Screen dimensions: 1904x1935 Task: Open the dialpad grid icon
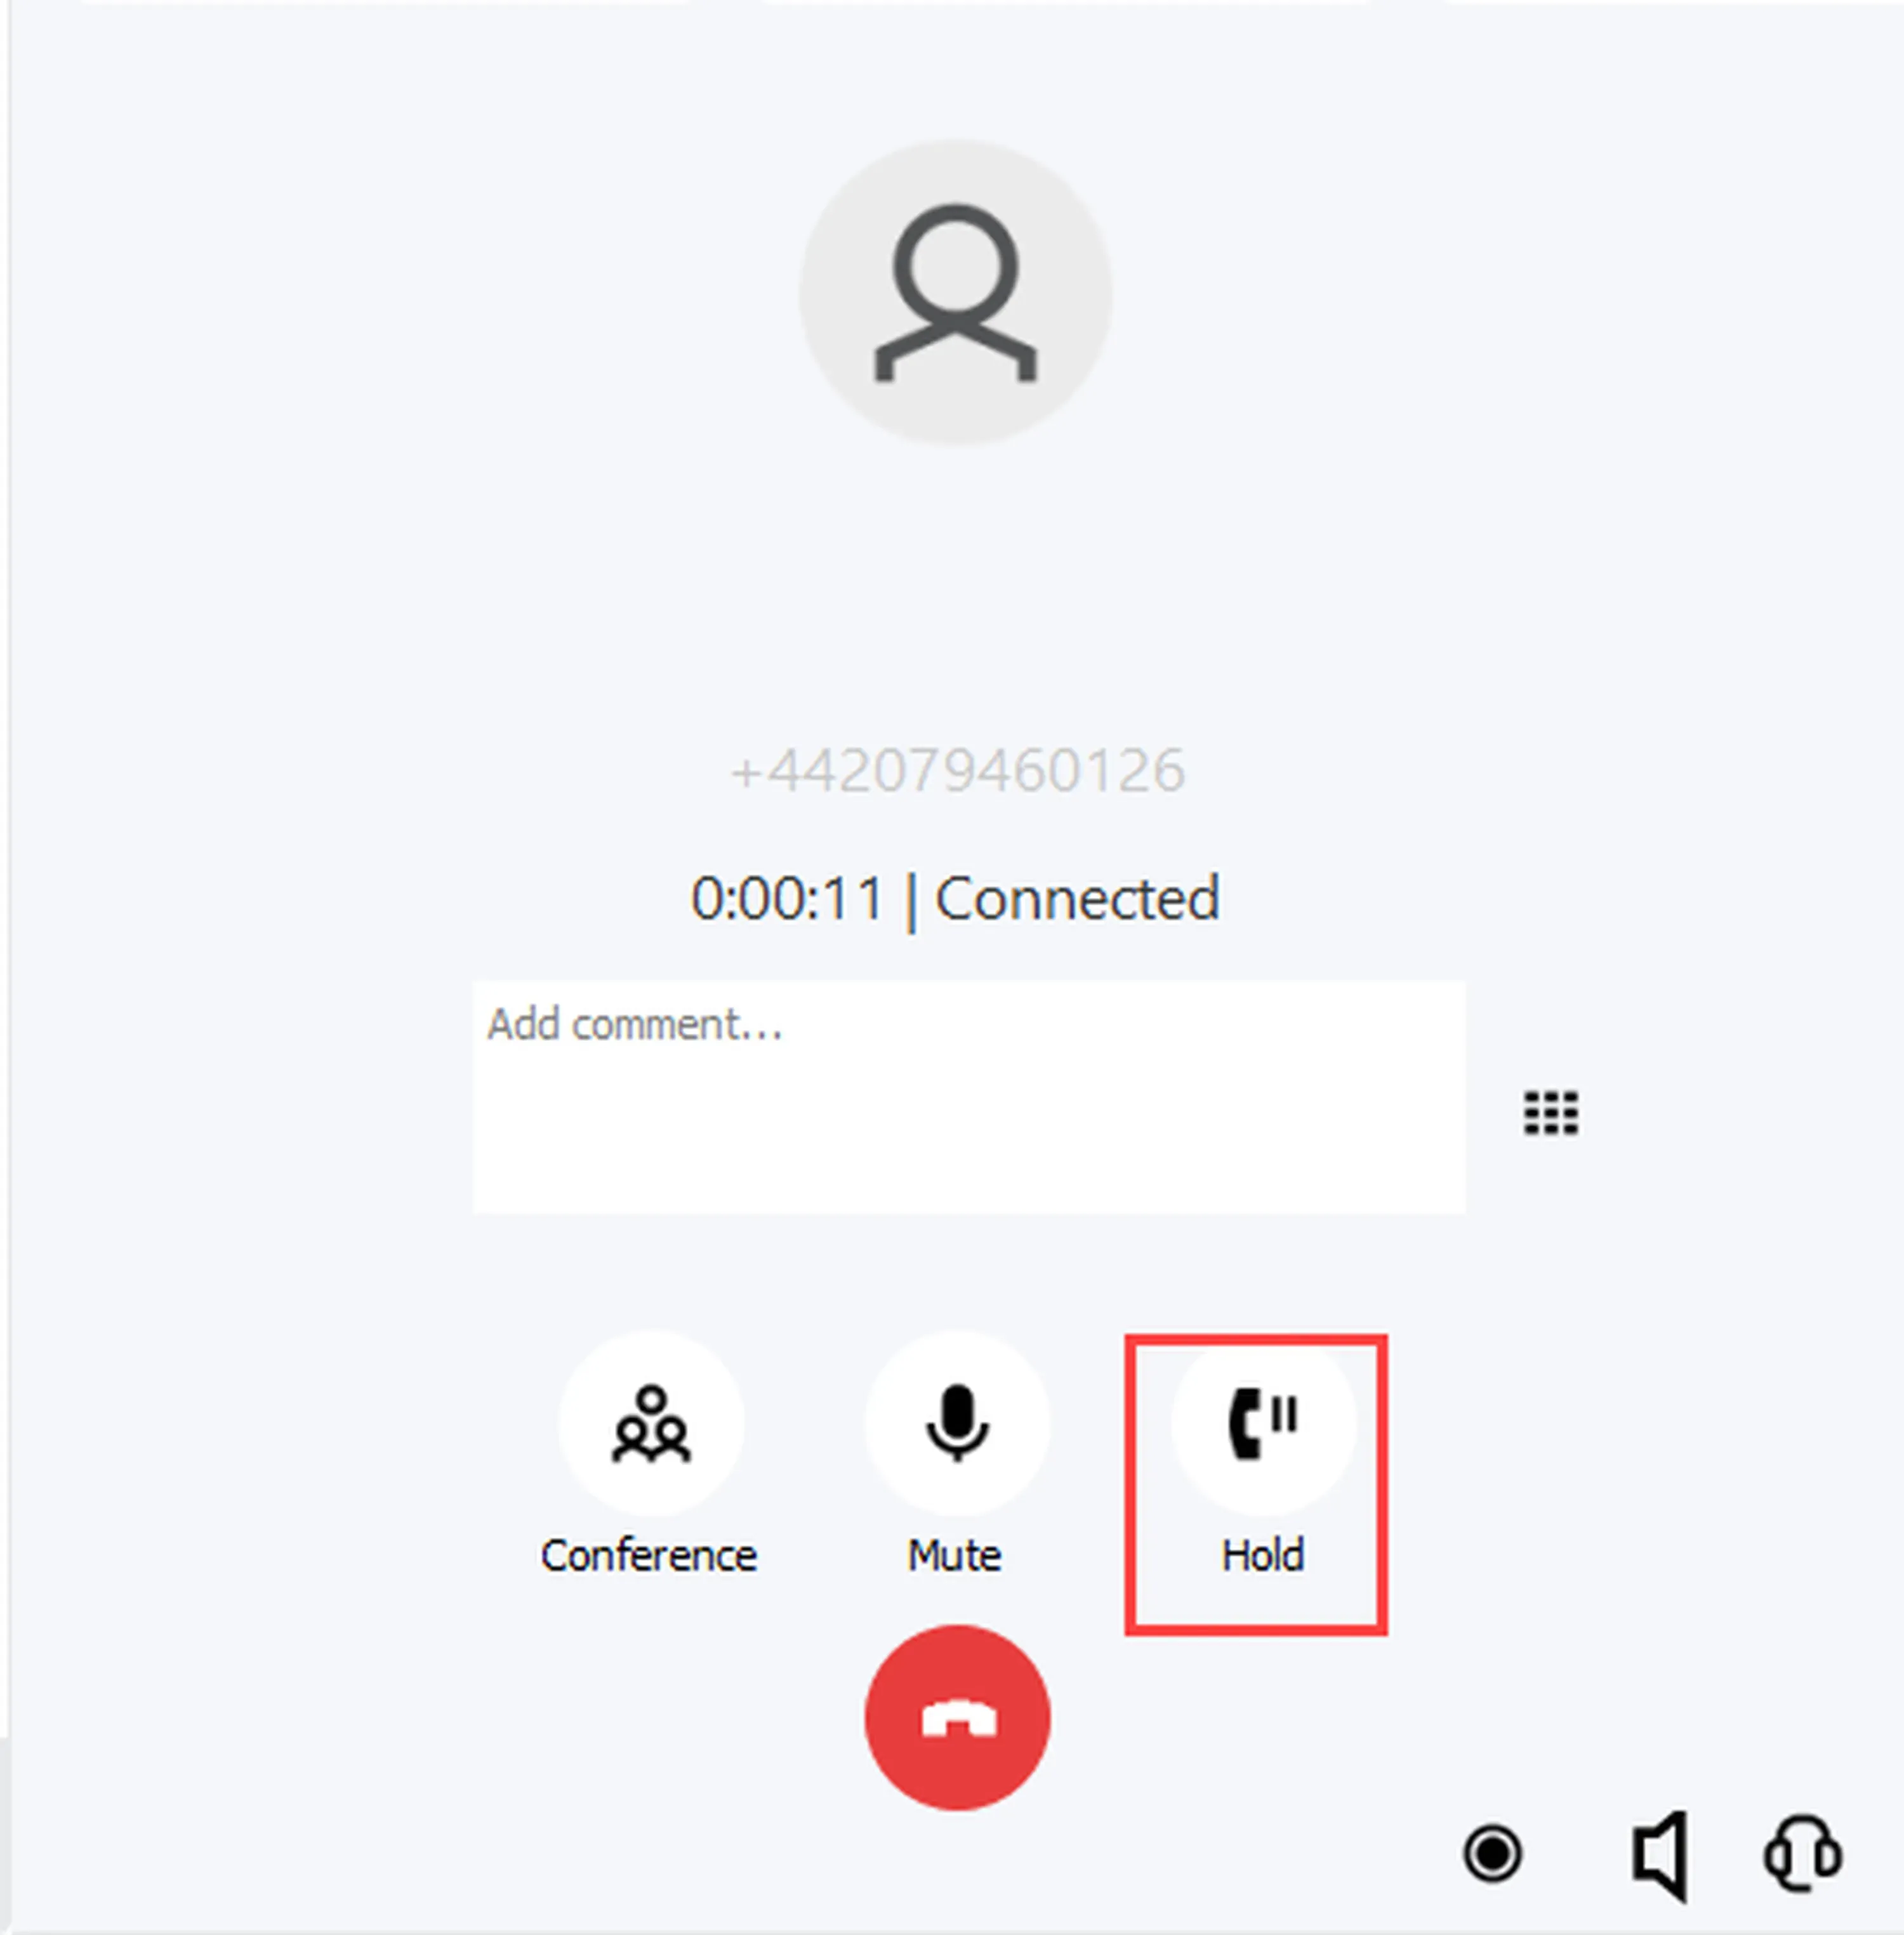tap(1551, 1113)
